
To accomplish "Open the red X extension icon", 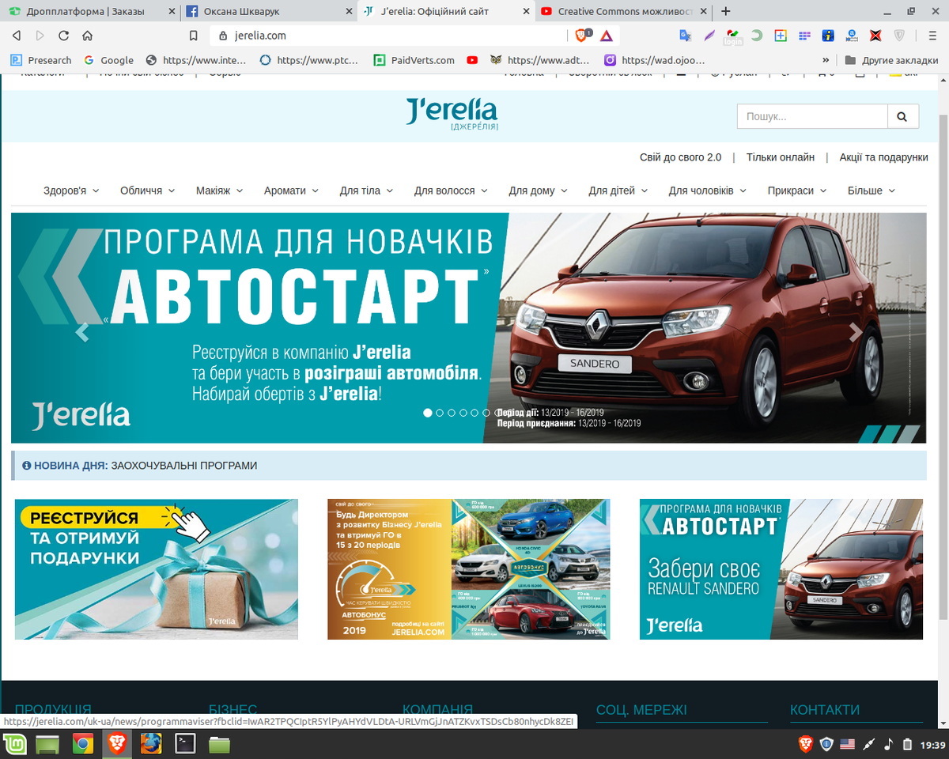I will [875, 36].
